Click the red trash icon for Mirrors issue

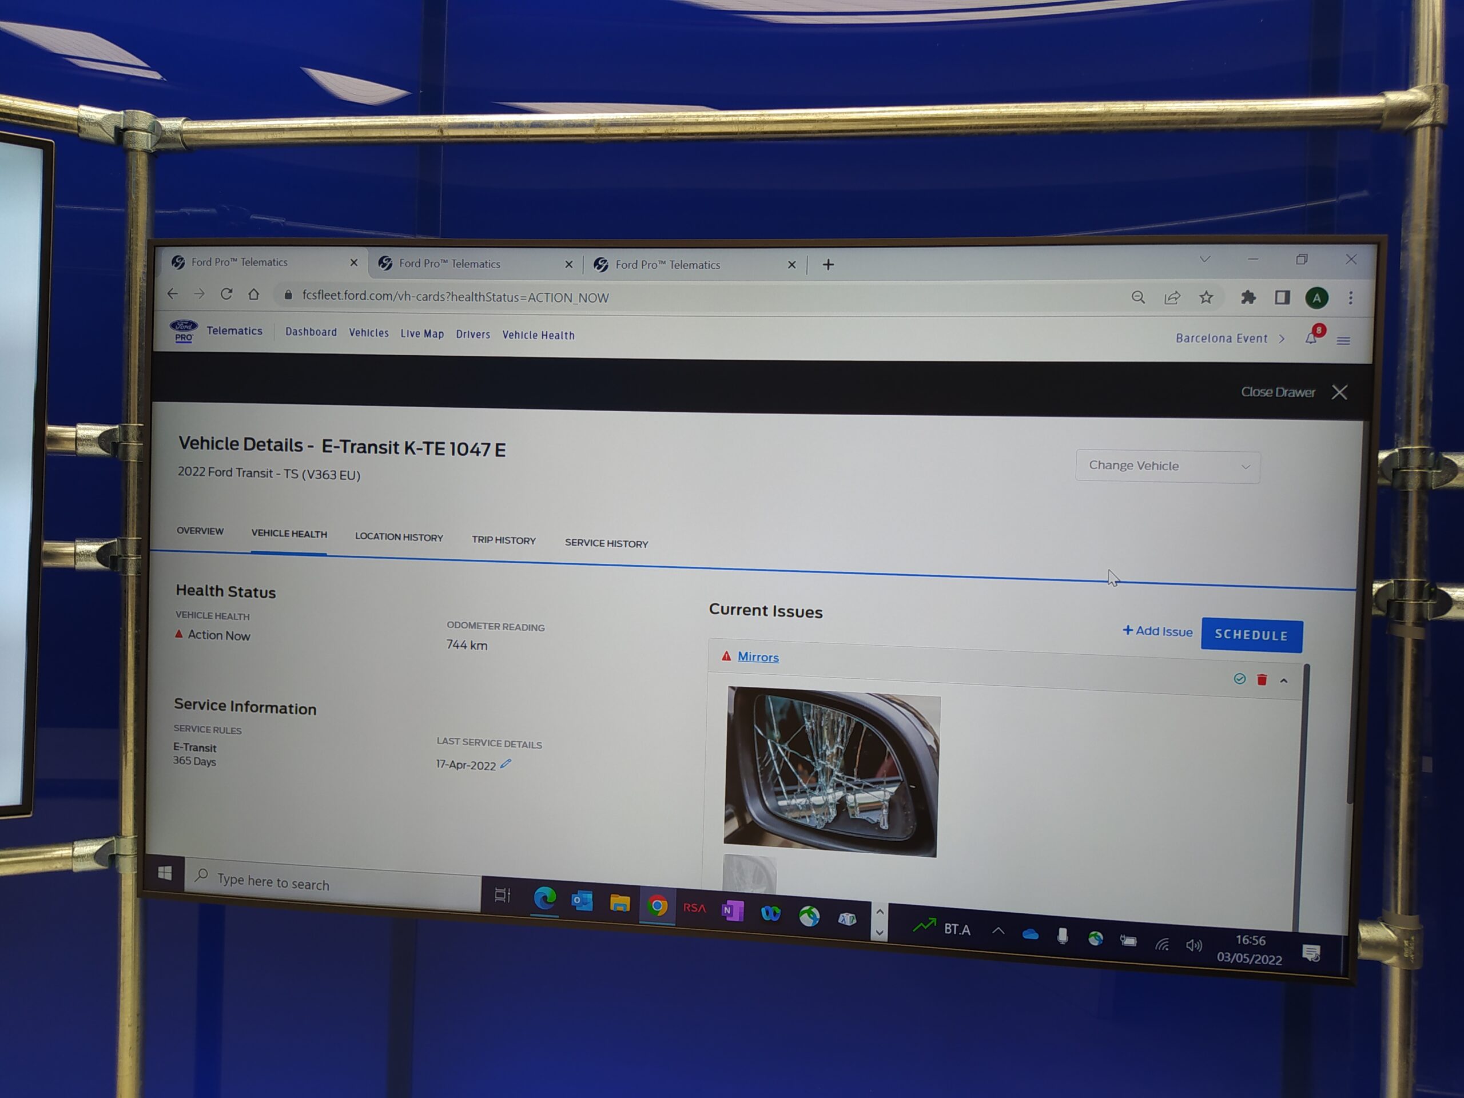(1262, 680)
